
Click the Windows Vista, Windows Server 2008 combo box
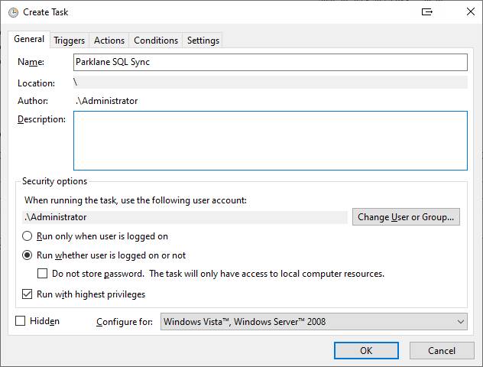pyautogui.click(x=314, y=322)
